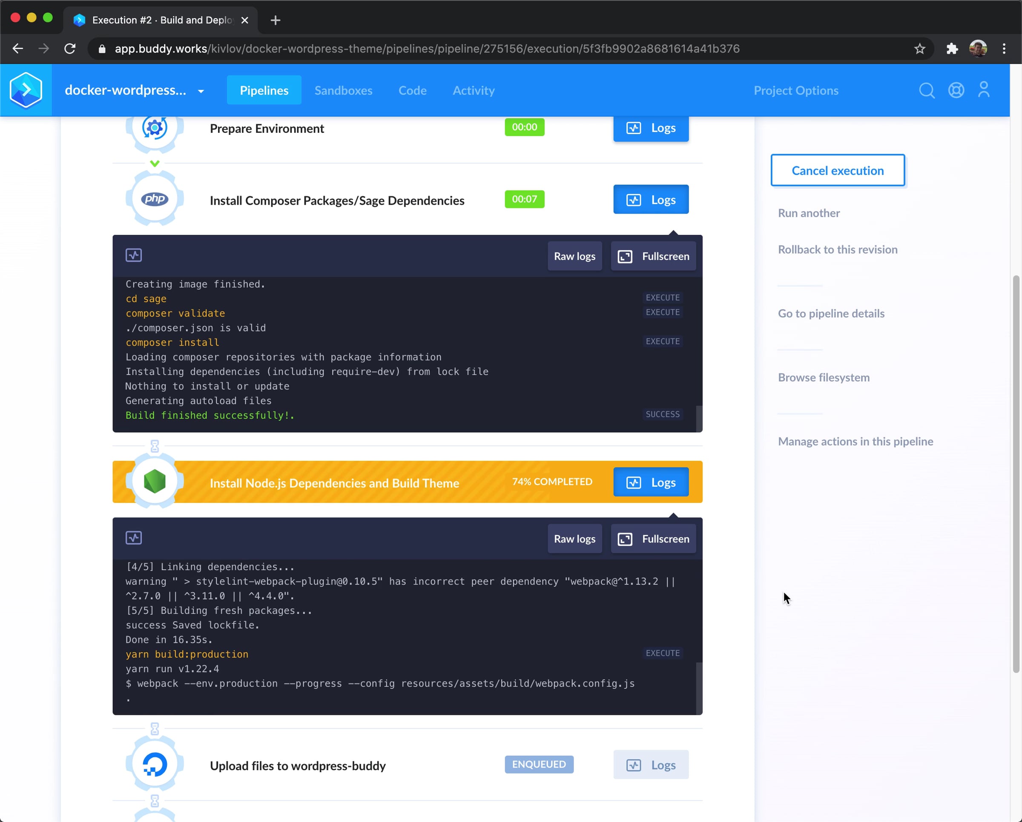Click Rollback to this revision

pos(838,249)
